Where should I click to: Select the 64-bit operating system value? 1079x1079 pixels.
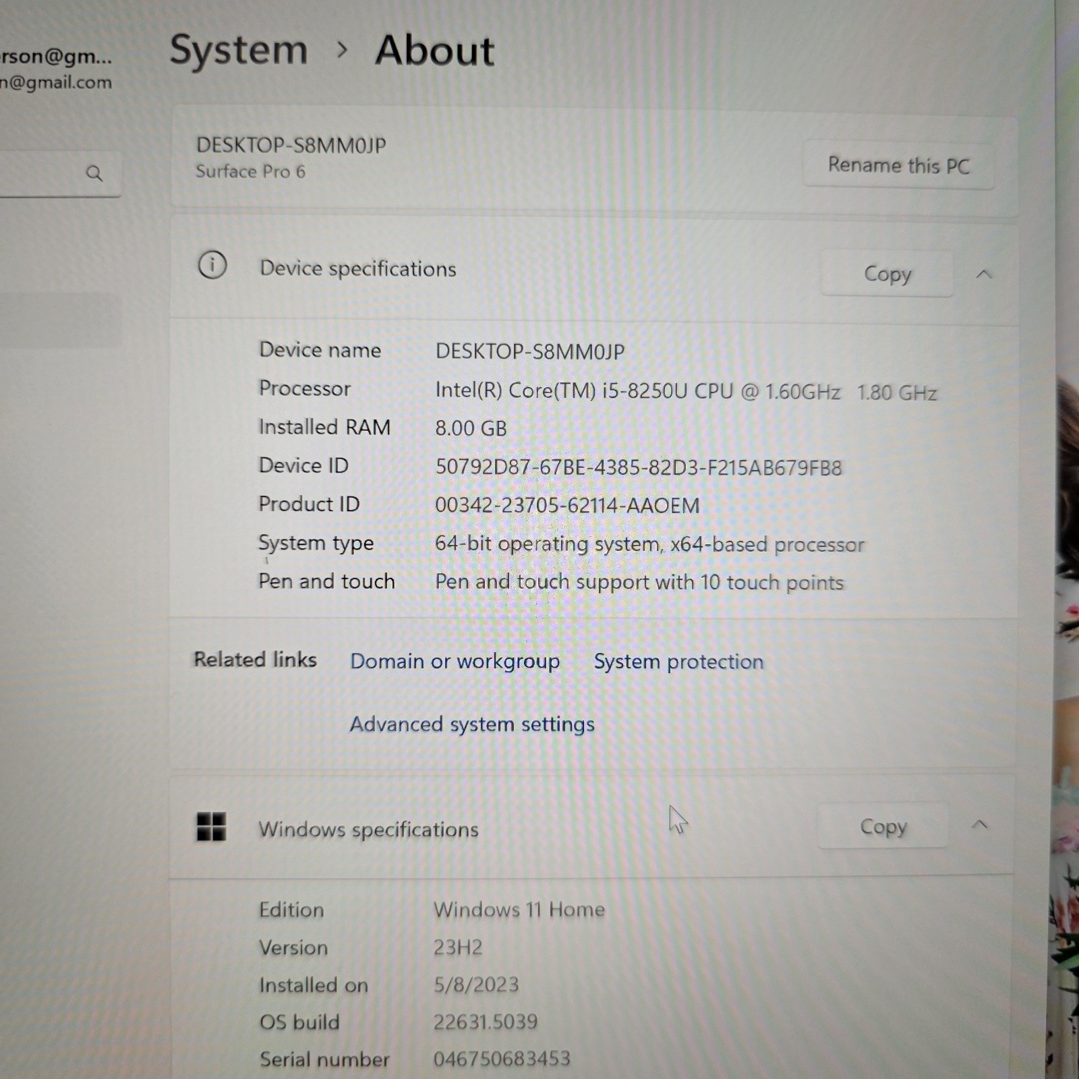[649, 544]
